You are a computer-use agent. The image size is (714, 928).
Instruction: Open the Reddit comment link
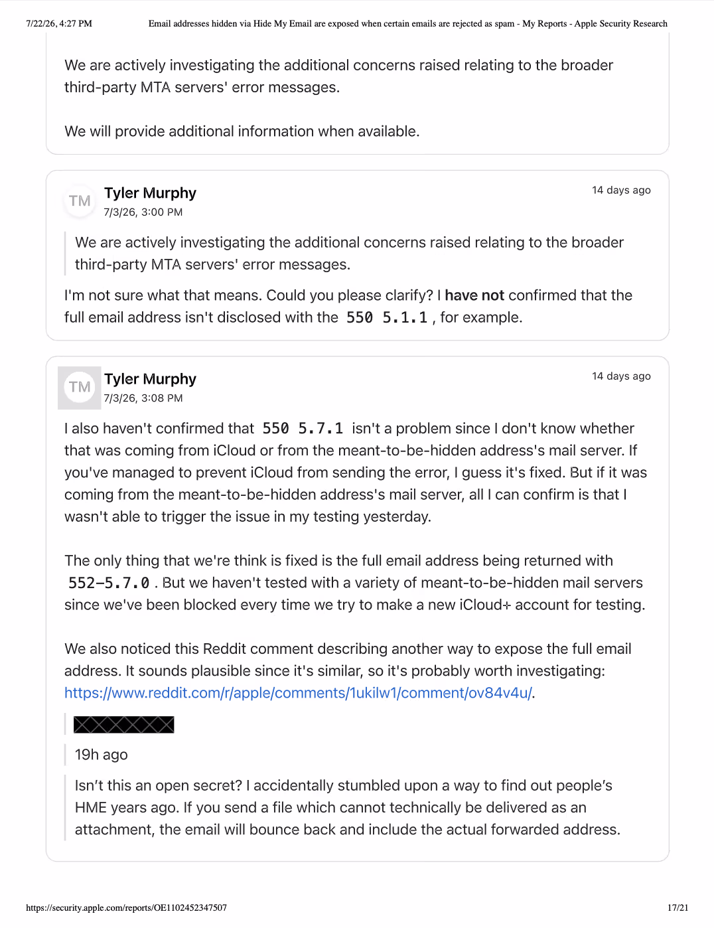pos(299,693)
